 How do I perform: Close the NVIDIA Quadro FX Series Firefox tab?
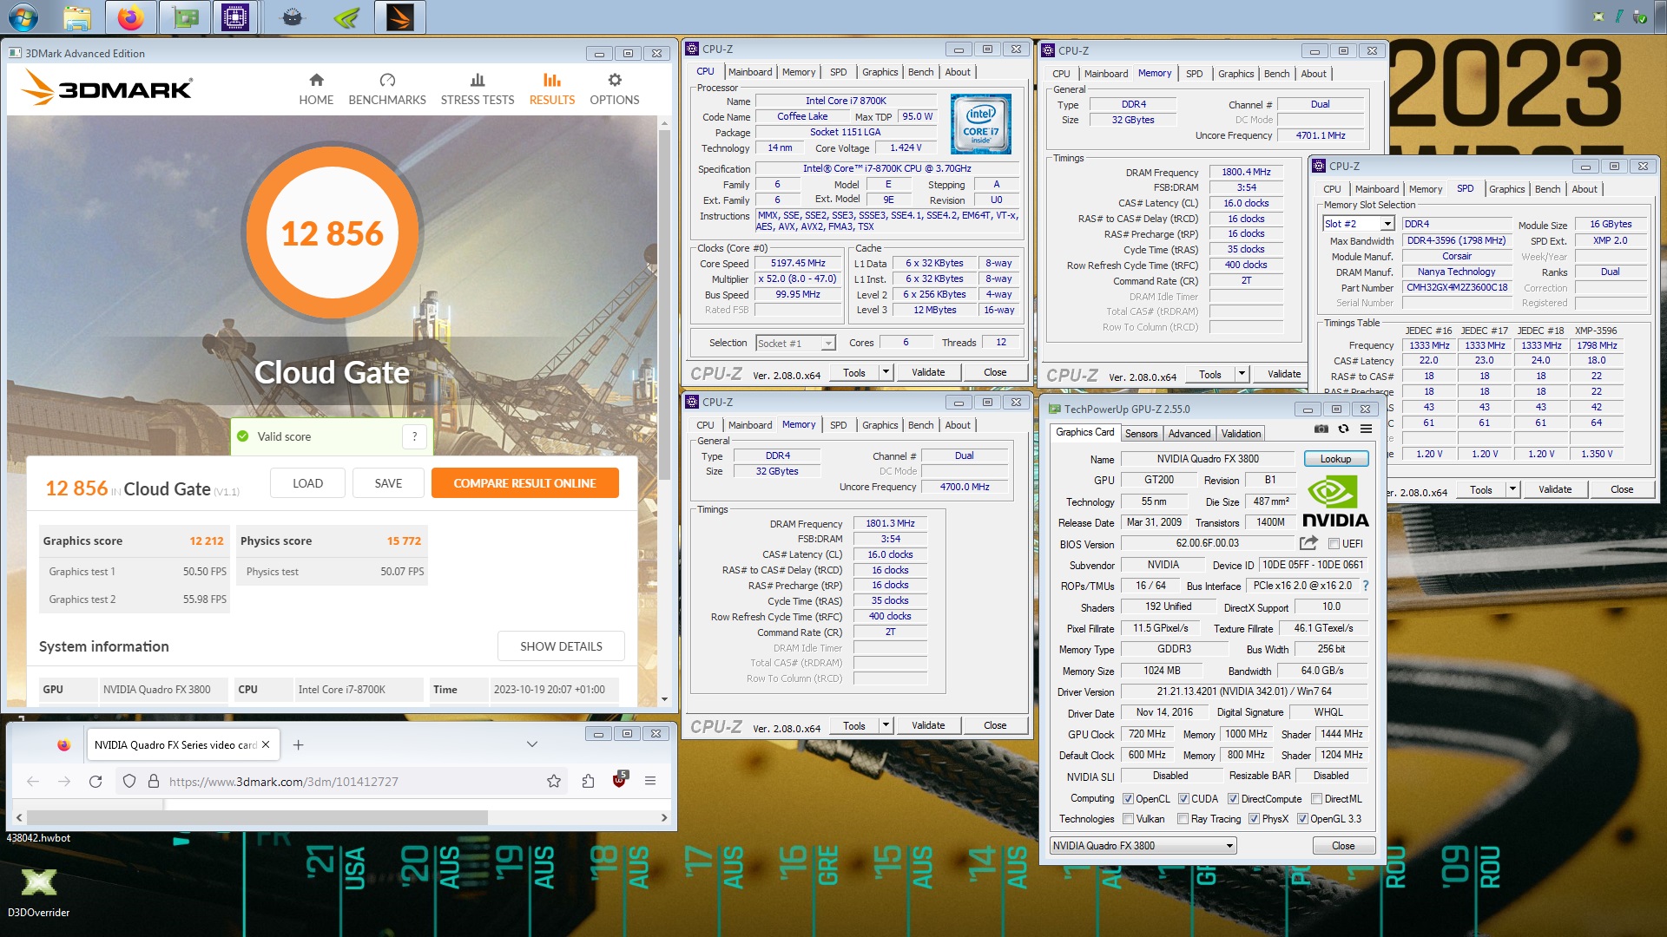click(x=266, y=744)
